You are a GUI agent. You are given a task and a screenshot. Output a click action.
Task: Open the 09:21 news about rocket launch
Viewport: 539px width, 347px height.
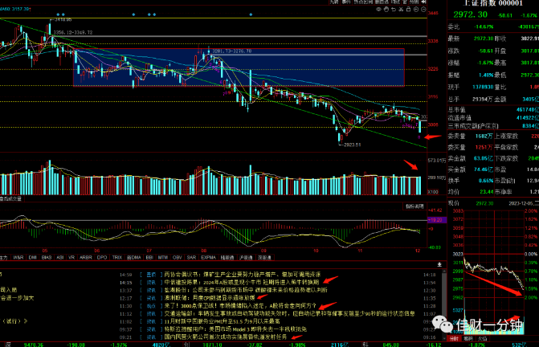point(226,337)
